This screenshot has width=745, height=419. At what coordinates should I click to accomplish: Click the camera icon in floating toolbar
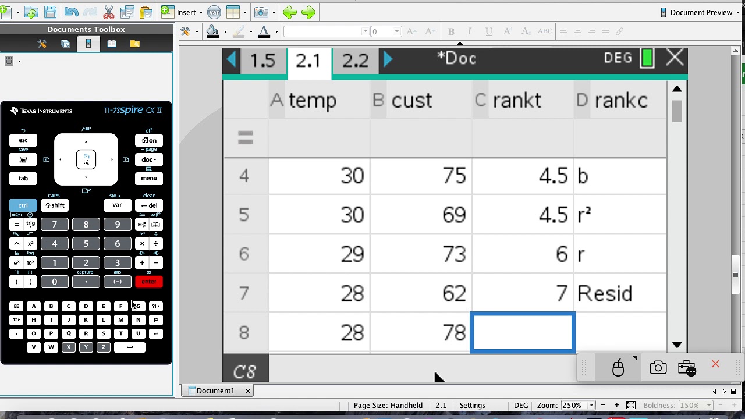(658, 368)
